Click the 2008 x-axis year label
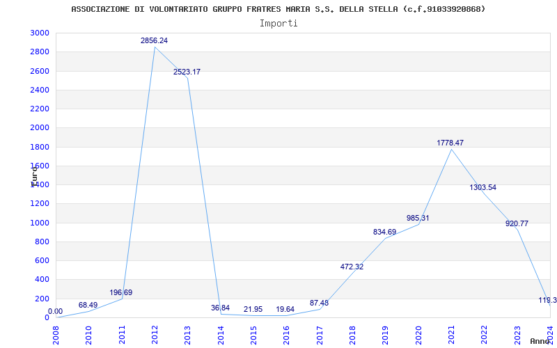Screen dimensions: 557x348 point(56,335)
